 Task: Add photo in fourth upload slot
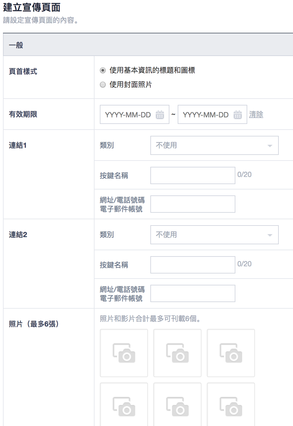(x=124, y=405)
